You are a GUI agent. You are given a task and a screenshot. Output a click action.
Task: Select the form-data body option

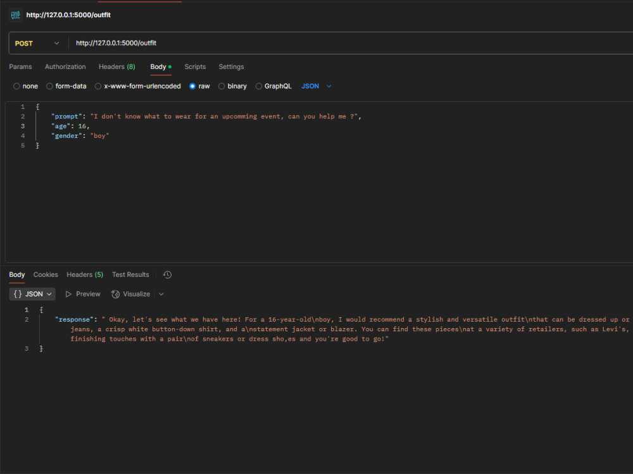pyautogui.click(x=66, y=86)
